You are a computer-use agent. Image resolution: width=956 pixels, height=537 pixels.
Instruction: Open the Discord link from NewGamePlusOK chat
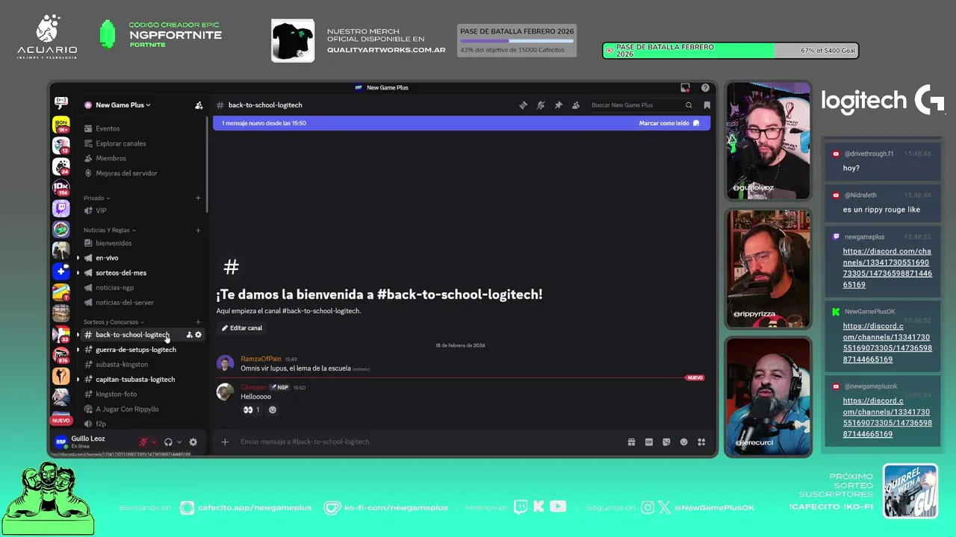pyautogui.click(x=887, y=342)
